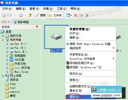128x100 pixels.
Task: Open TrustView 文件选单 submenu
Action: (91, 59)
